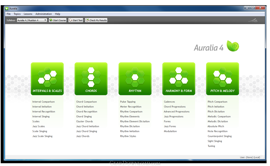
Task: Open the Administration menu
Action: [x=44, y=14]
